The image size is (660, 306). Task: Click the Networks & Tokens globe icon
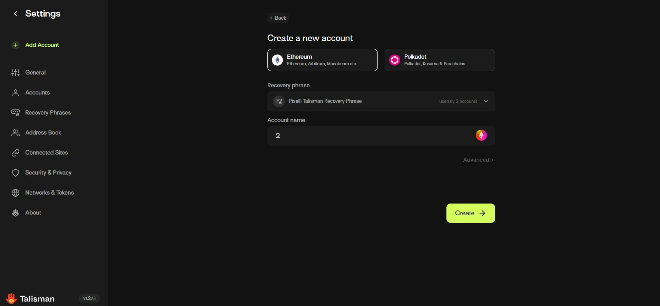click(x=16, y=193)
